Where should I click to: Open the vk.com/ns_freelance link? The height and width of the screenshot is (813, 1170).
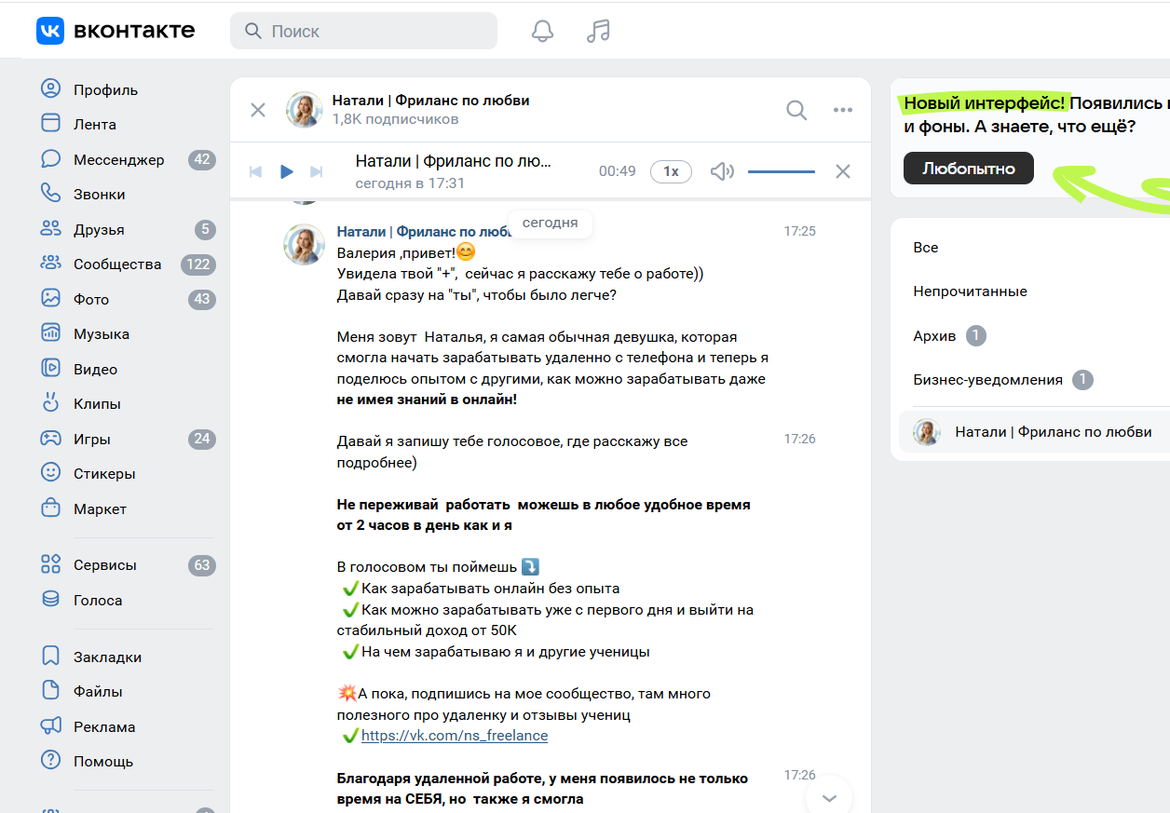pyautogui.click(x=454, y=736)
